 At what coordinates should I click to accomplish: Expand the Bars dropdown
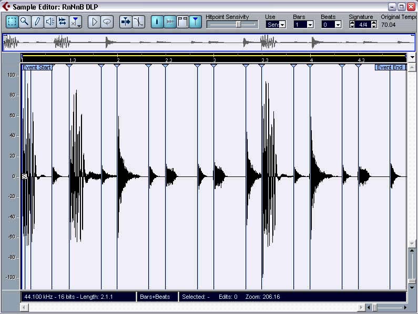(310, 25)
